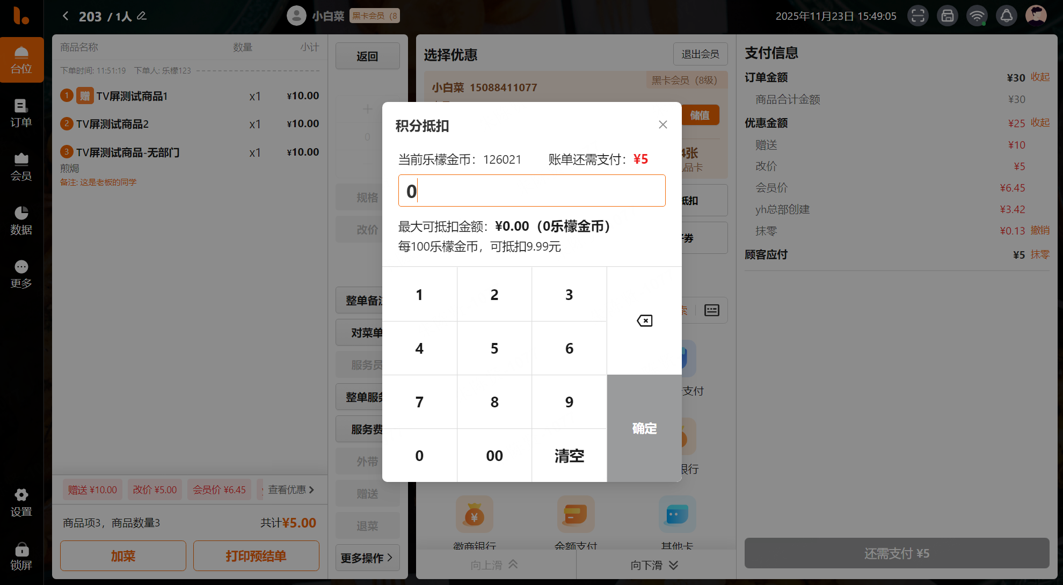Collapse 订单金额 section with 收起
The height and width of the screenshot is (585, 1063).
pyautogui.click(x=1040, y=77)
